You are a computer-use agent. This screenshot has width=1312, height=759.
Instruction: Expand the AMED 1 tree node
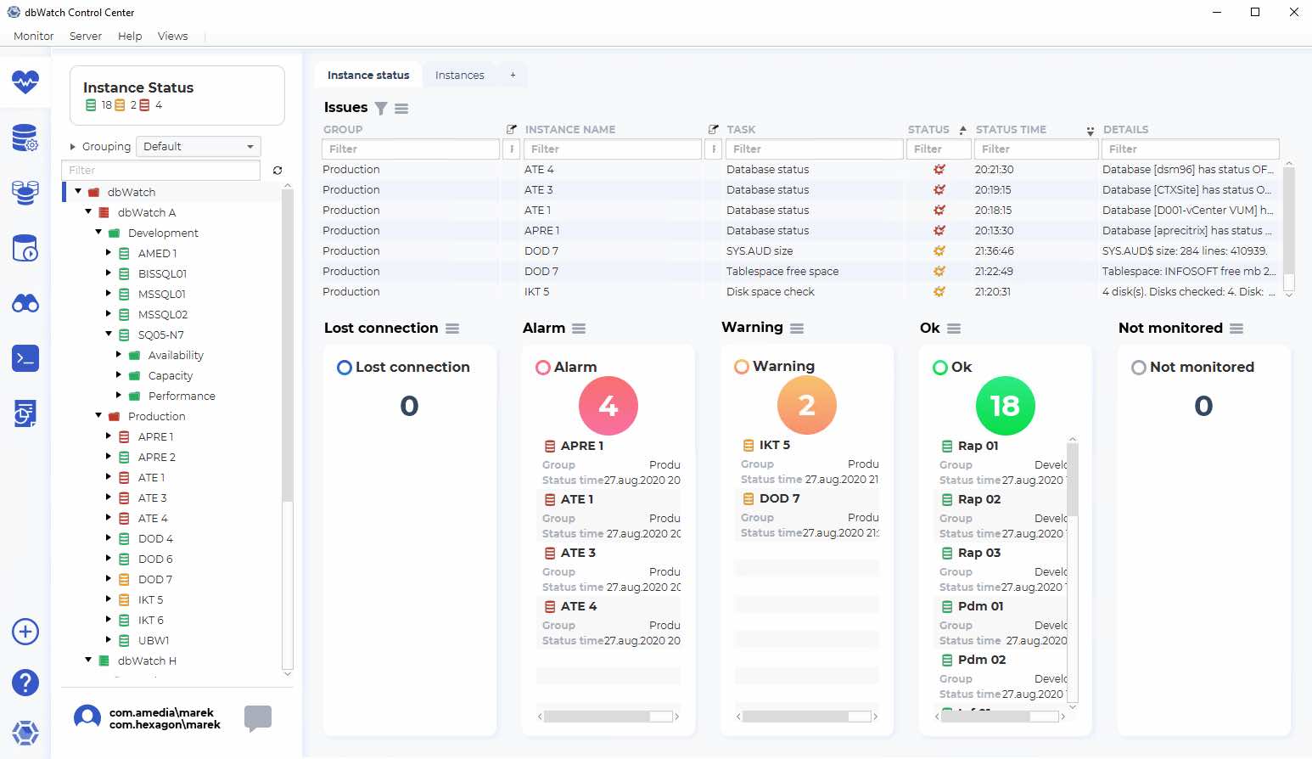109,253
